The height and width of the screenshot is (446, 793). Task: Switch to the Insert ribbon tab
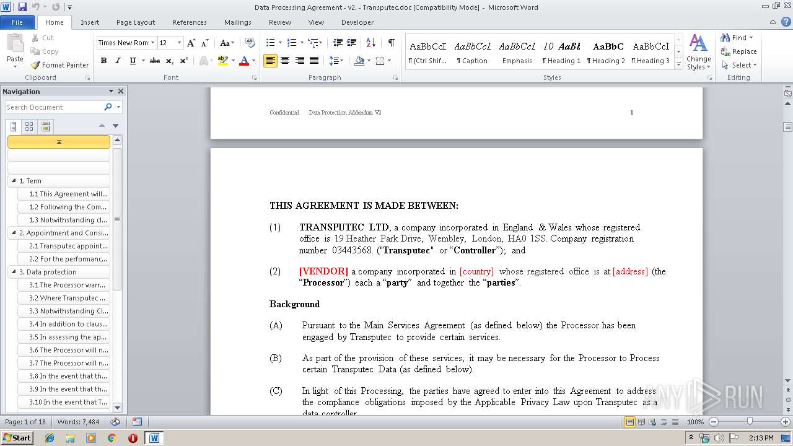click(90, 22)
